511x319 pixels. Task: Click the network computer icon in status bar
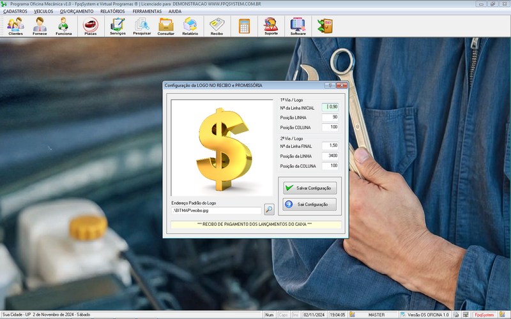point(466,315)
